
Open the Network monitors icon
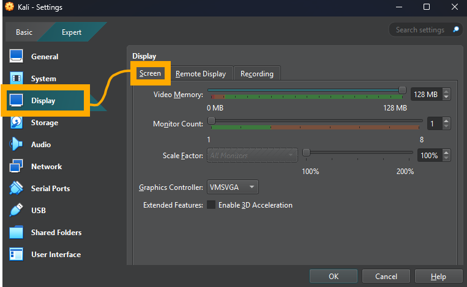point(16,166)
